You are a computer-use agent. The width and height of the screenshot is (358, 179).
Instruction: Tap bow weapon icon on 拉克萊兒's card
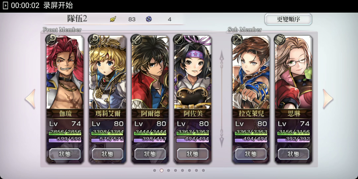point(236,39)
